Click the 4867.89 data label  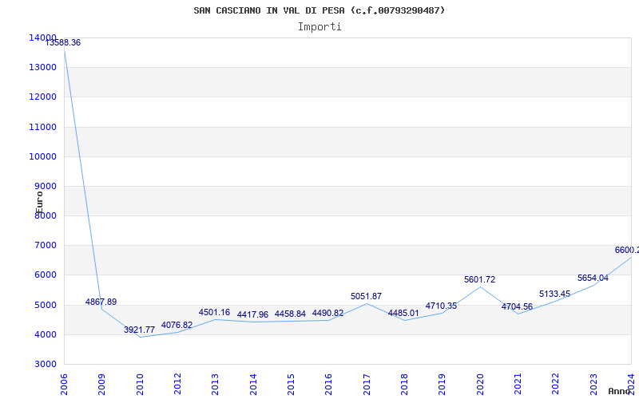pyautogui.click(x=101, y=302)
